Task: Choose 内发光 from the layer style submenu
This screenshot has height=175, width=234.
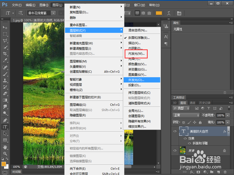Action: 136,54
